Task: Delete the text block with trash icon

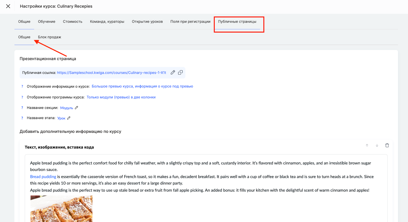Action: (387, 145)
